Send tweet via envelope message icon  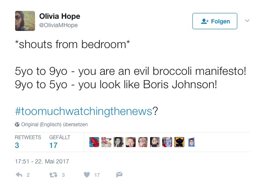(119, 175)
